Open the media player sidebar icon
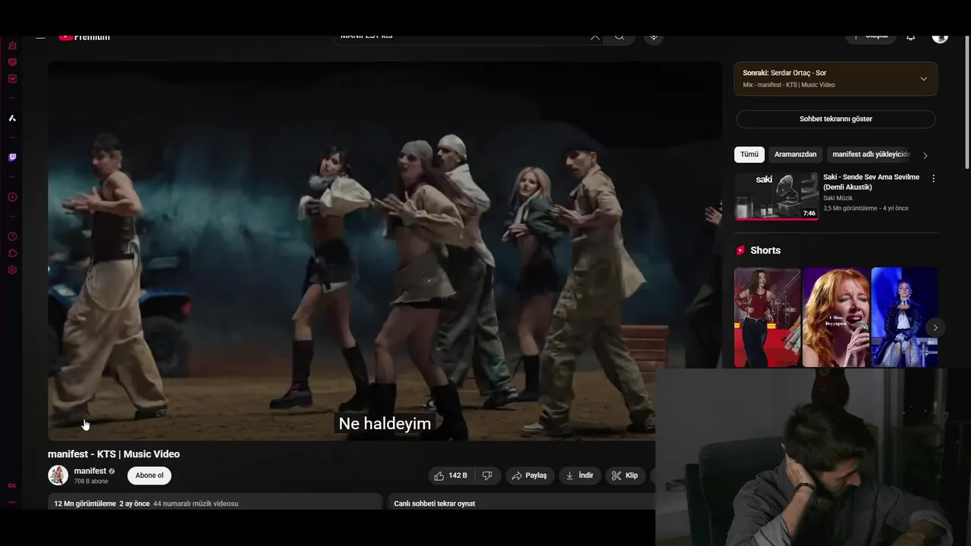This screenshot has height=546, width=971. (x=12, y=197)
